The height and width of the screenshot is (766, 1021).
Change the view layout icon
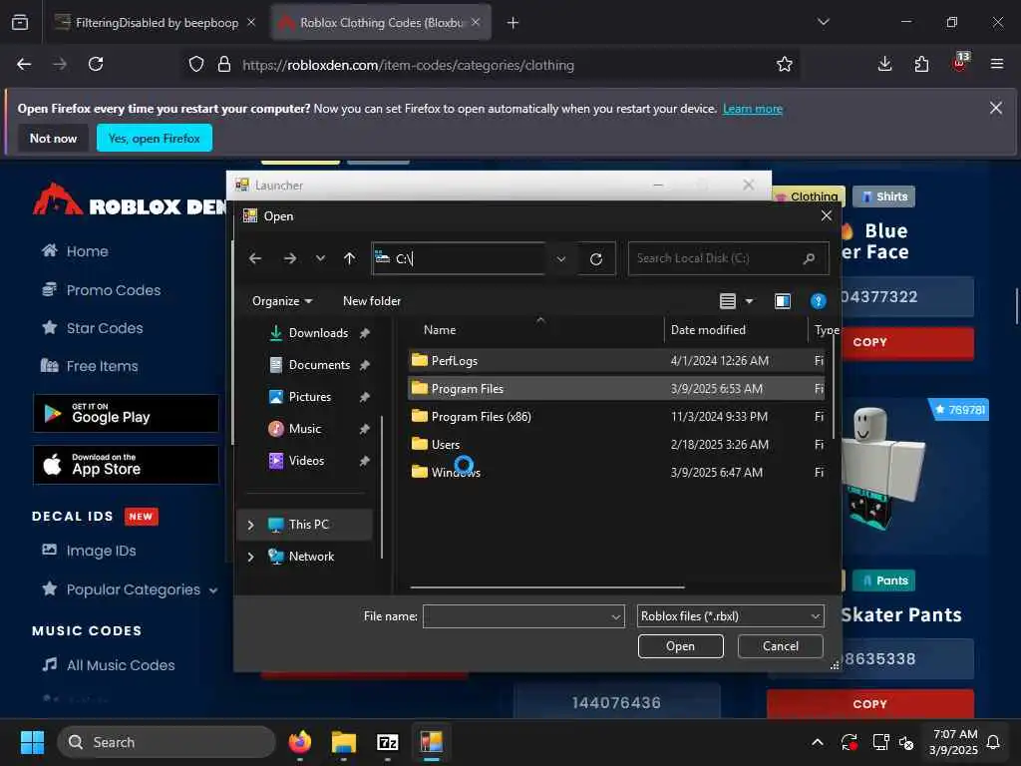coord(727,301)
